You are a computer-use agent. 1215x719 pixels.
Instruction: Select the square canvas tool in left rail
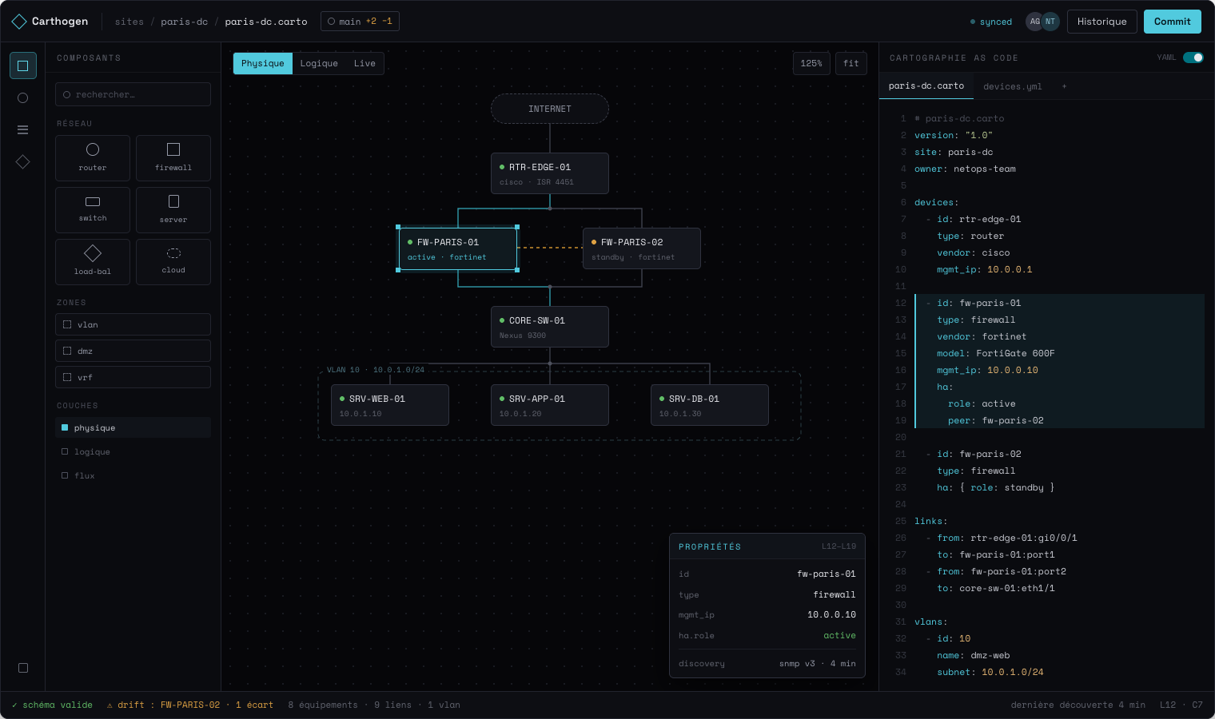[x=23, y=66]
